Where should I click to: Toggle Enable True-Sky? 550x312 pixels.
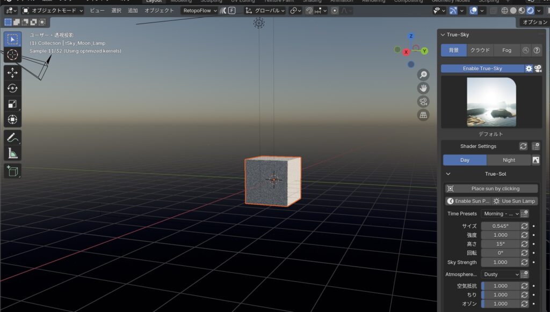pos(482,69)
